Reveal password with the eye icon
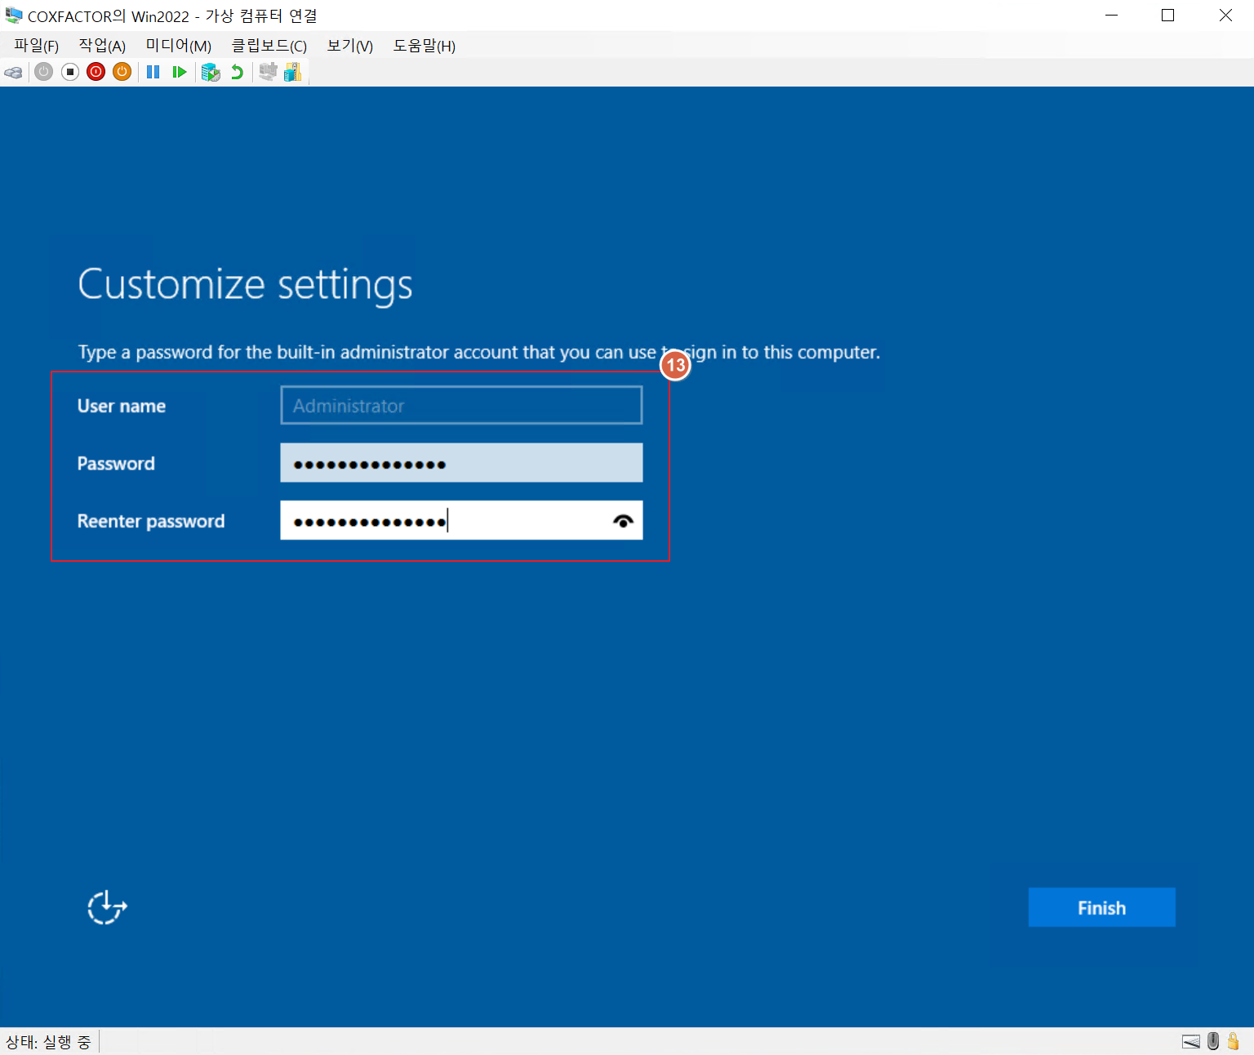Viewport: 1254px width, 1055px height. pos(623,521)
